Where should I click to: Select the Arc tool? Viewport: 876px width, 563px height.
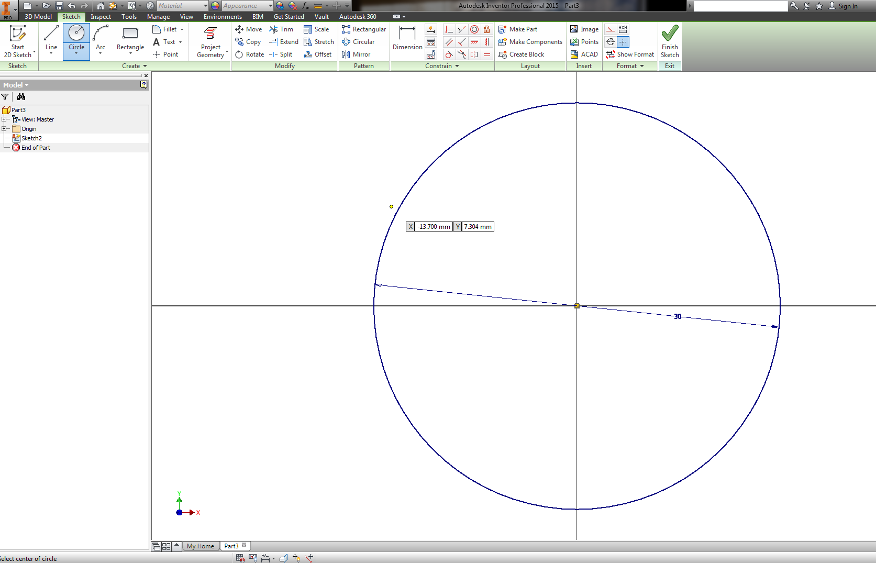coord(100,40)
